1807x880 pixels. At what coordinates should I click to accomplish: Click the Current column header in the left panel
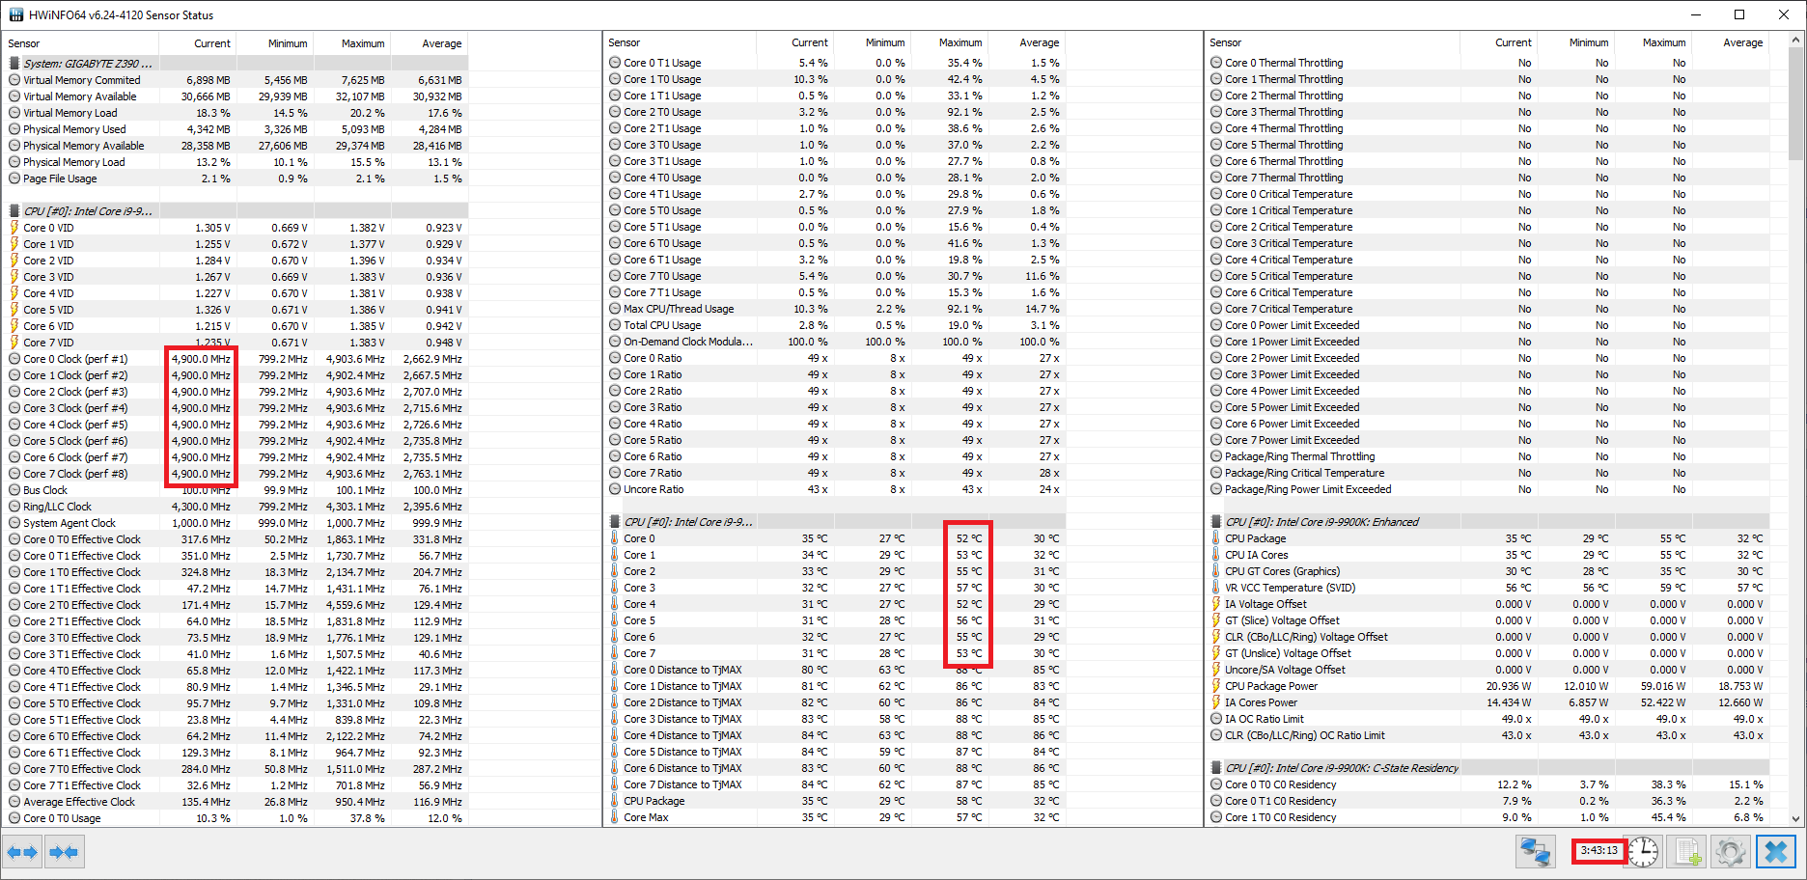[198, 43]
